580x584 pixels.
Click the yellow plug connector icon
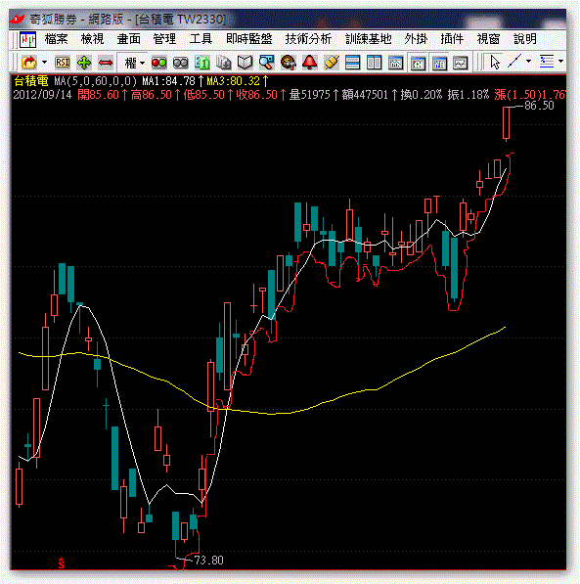(x=332, y=63)
